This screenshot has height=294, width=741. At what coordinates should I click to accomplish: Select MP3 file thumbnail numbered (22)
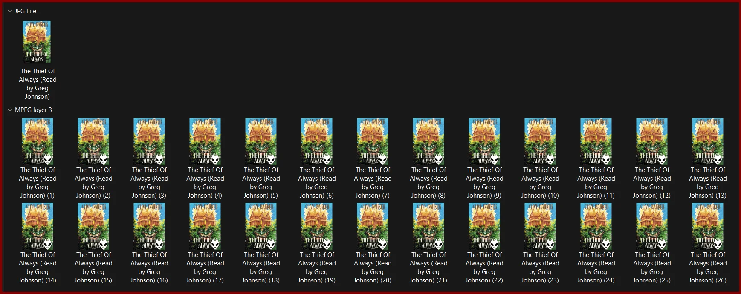[x=484, y=227]
